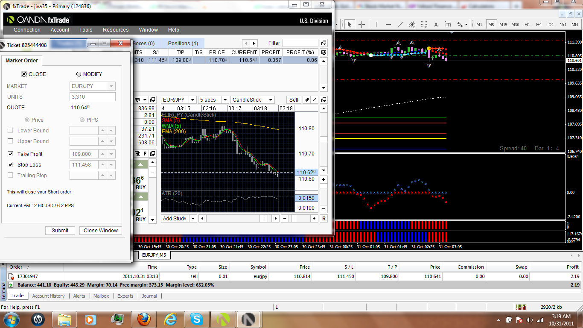
Task: Submit the market order ticket
Action: click(x=60, y=230)
